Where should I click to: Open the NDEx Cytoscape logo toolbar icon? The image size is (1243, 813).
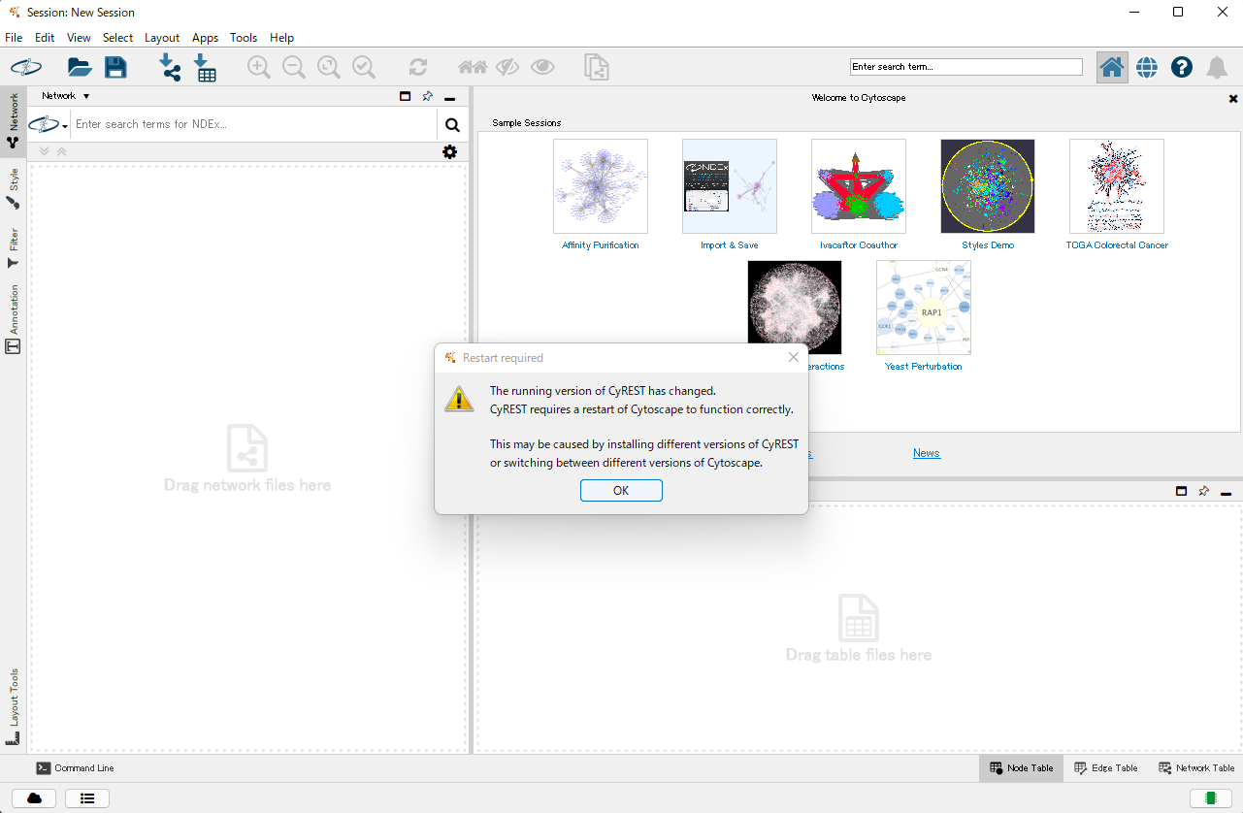coord(25,67)
